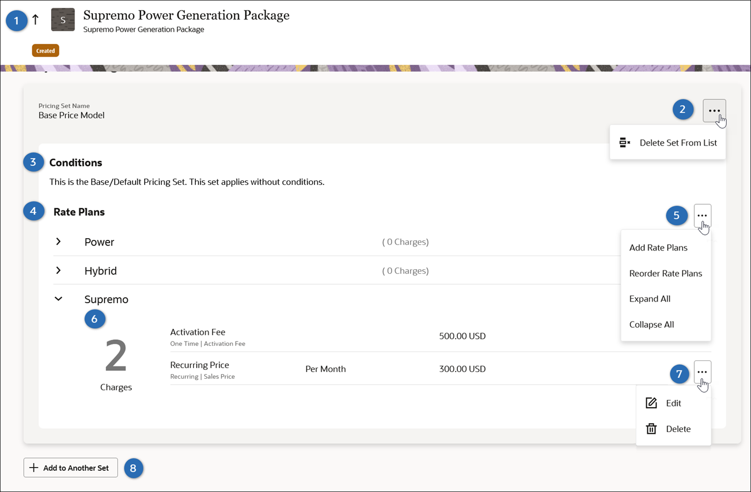Click the Supremo package thumbnail icon
The height and width of the screenshot is (492, 751).
[63, 19]
